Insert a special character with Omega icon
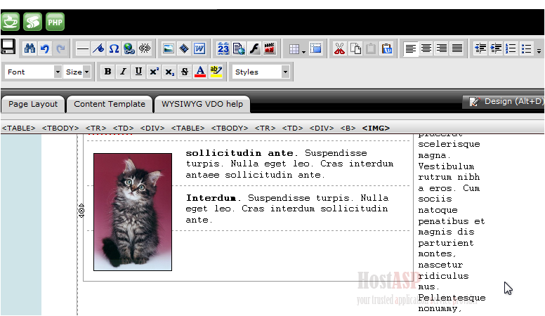 pos(114,48)
